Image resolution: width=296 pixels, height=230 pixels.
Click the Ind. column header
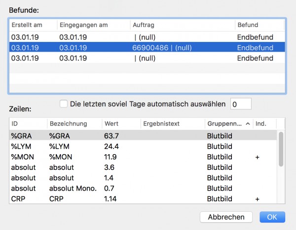264,124
